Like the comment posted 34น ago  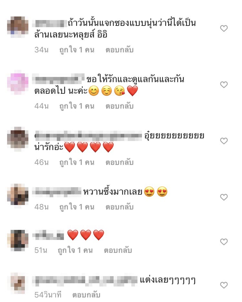click(x=224, y=28)
